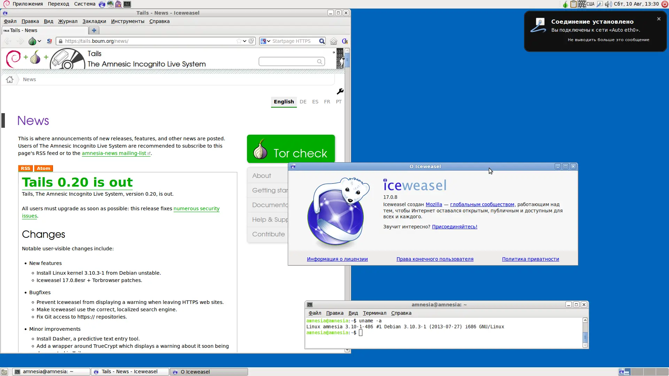Viewport: 669px width, 376px height.
Task: Click the search magnifier in Startpage box
Action: [322, 41]
